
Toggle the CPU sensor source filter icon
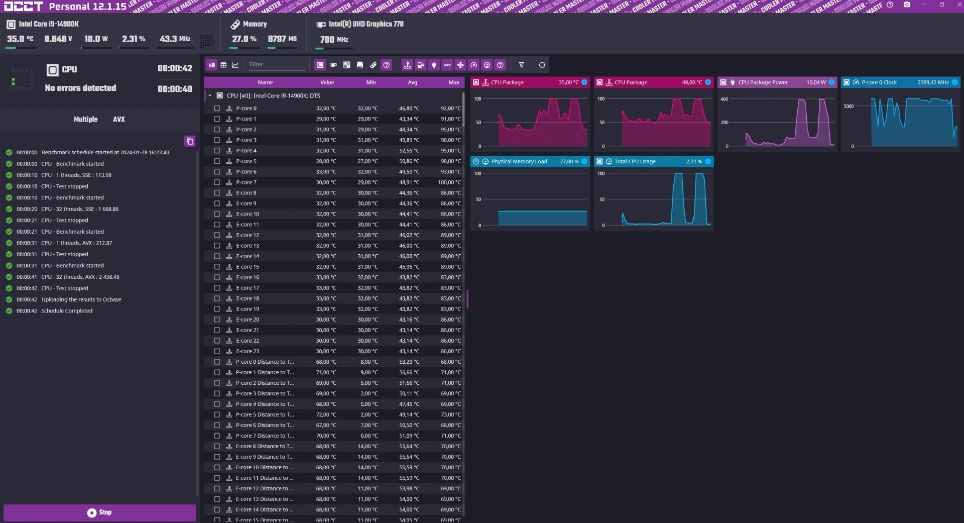(320, 65)
